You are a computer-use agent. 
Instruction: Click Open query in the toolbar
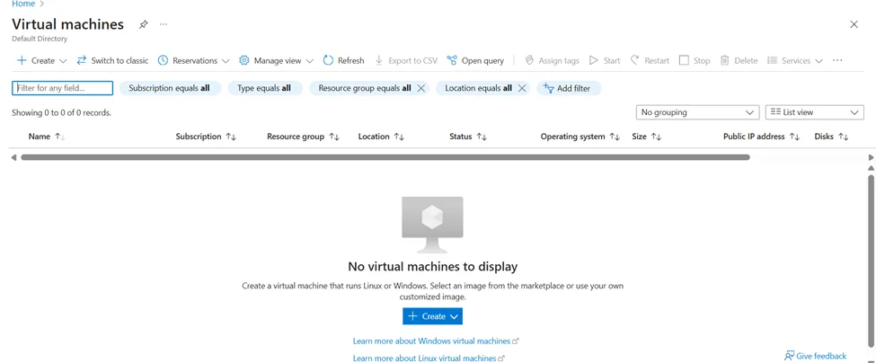(475, 60)
